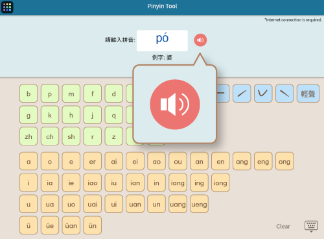This screenshot has height=239, width=324.
Task: Select the ua final
Action: click(x=50, y=204)
